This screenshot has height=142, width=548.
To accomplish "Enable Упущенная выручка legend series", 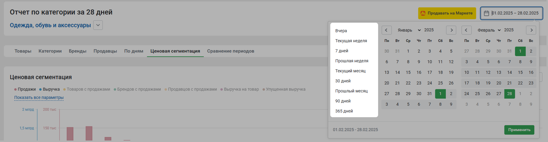I will pyautogui.click(x=284, y=89).
